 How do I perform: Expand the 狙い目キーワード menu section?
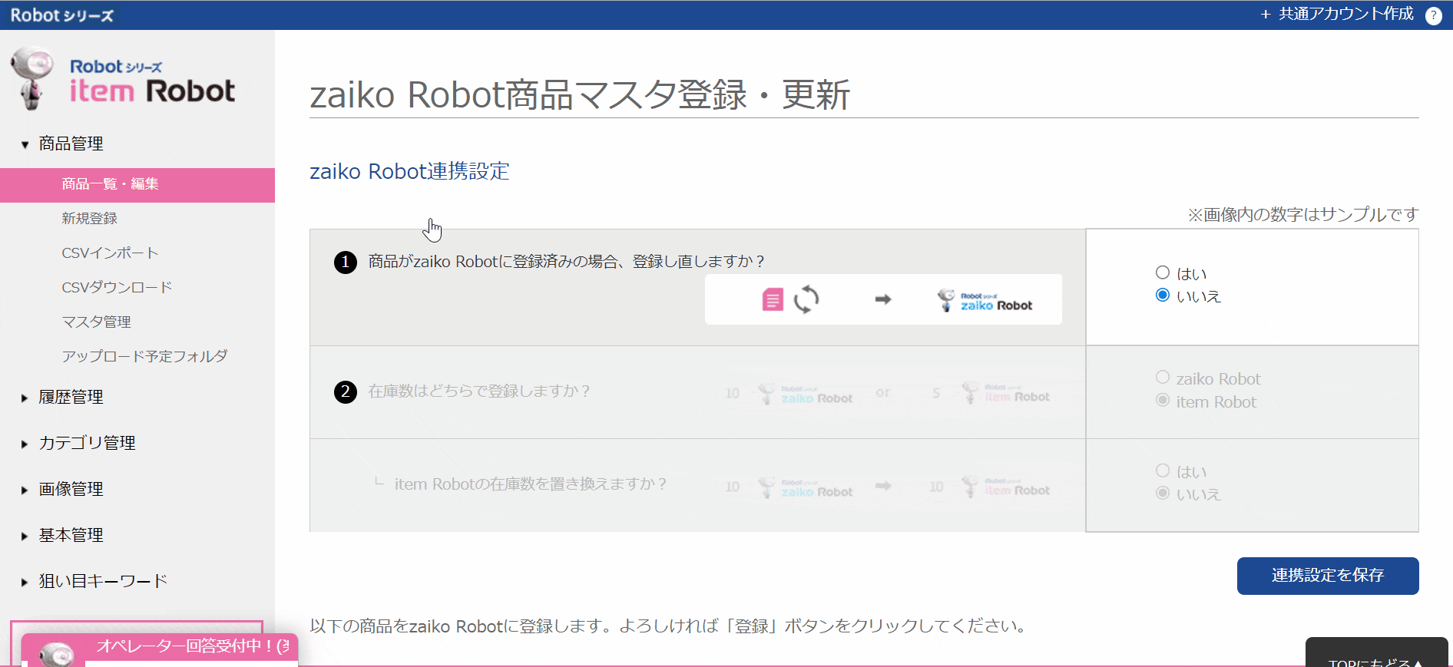(103, 581)
